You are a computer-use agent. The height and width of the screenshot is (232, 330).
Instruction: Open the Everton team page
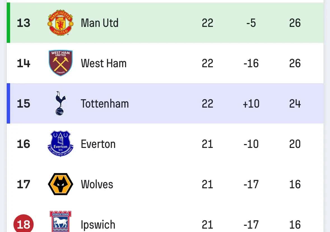click(x=98, y=144)
